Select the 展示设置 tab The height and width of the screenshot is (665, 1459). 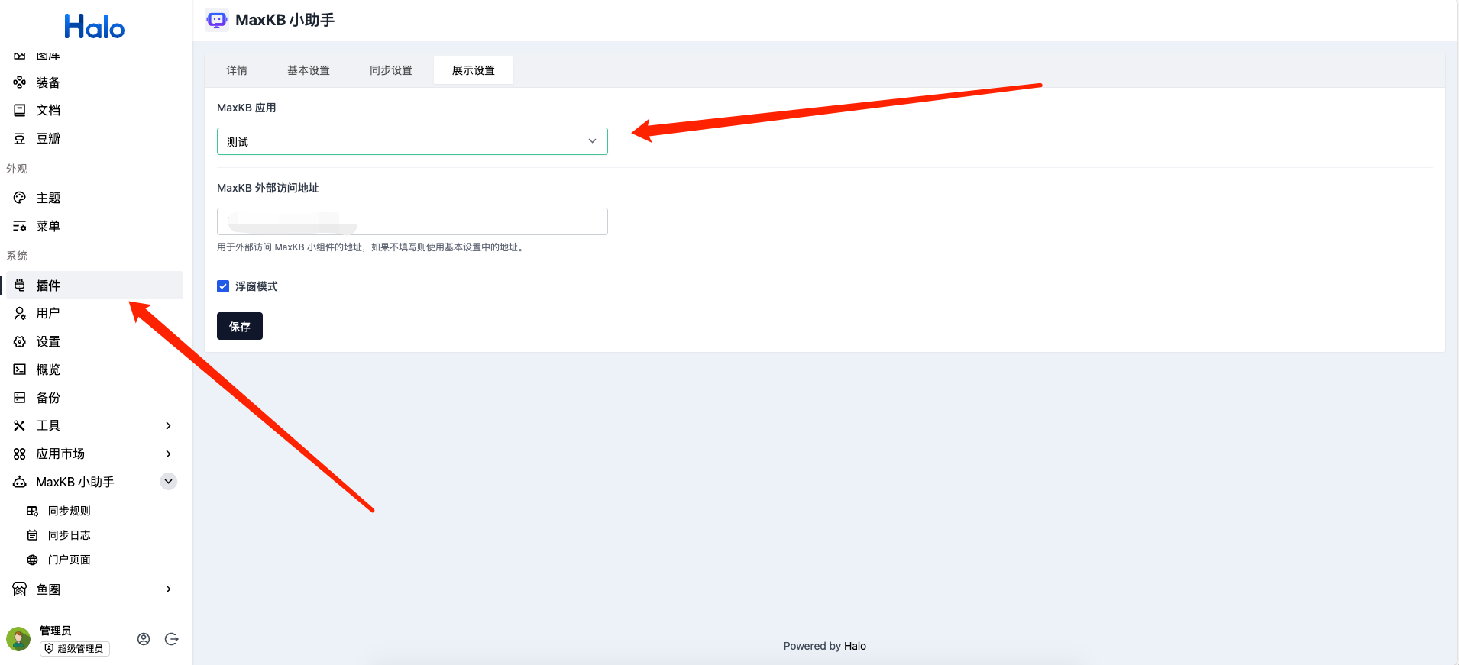pos(474,70)
